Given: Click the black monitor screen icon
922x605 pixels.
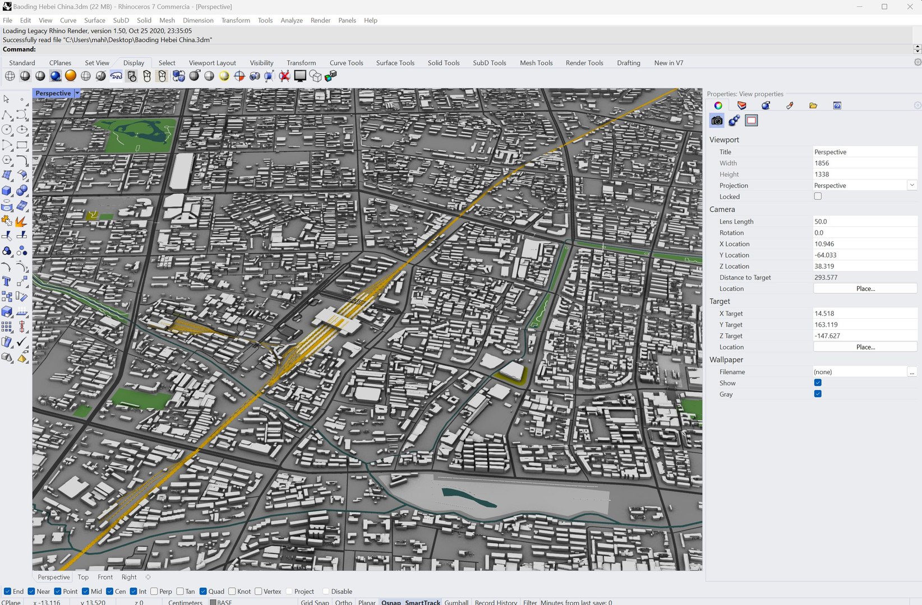Looking at the screenshot, I should 300,76.
